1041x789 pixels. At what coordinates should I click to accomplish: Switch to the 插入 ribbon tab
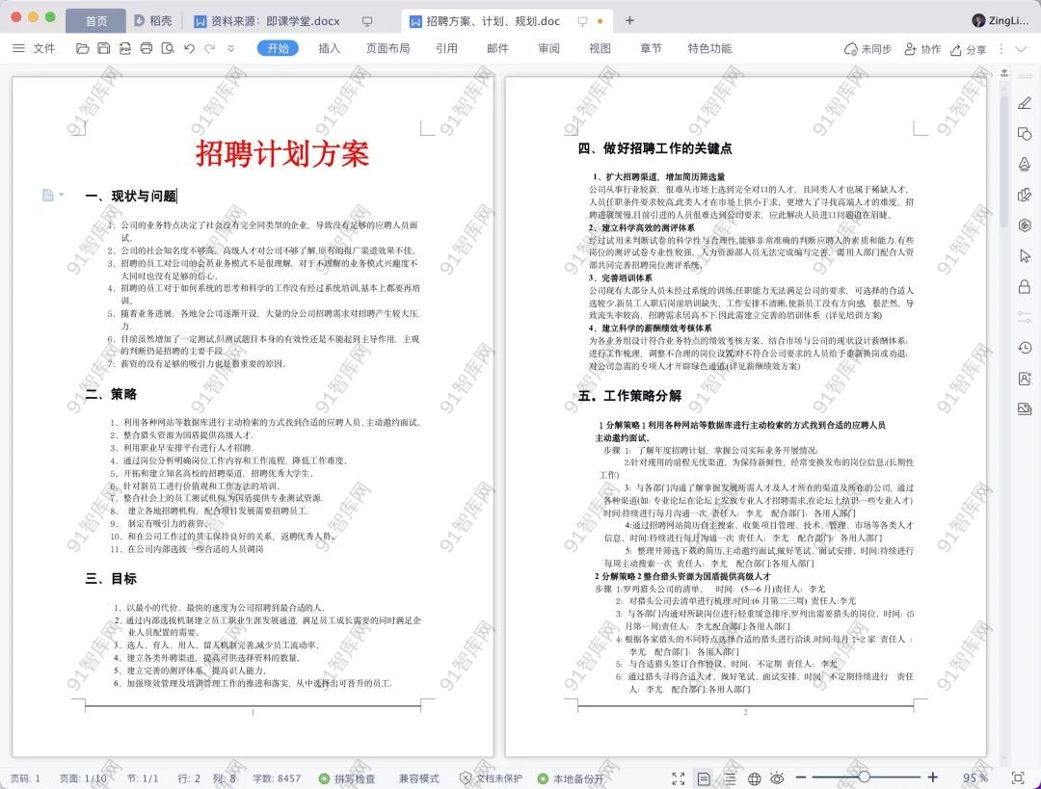330,48
